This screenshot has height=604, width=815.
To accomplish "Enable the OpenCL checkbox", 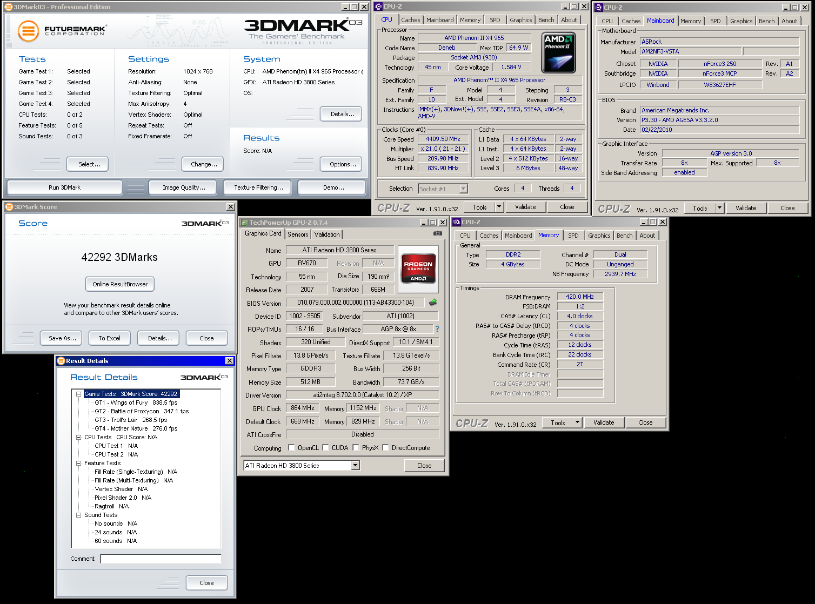I will (x=292, y=447).
